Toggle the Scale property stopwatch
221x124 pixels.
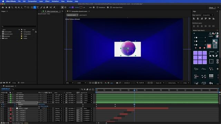pyautogui.click(x=15, y=106)
